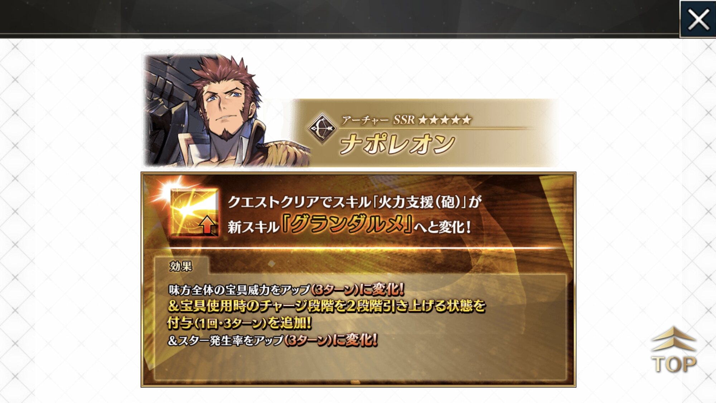Select the 効果 tab label
The width and height of the screenshot is (716, 403).
[181, 266]
